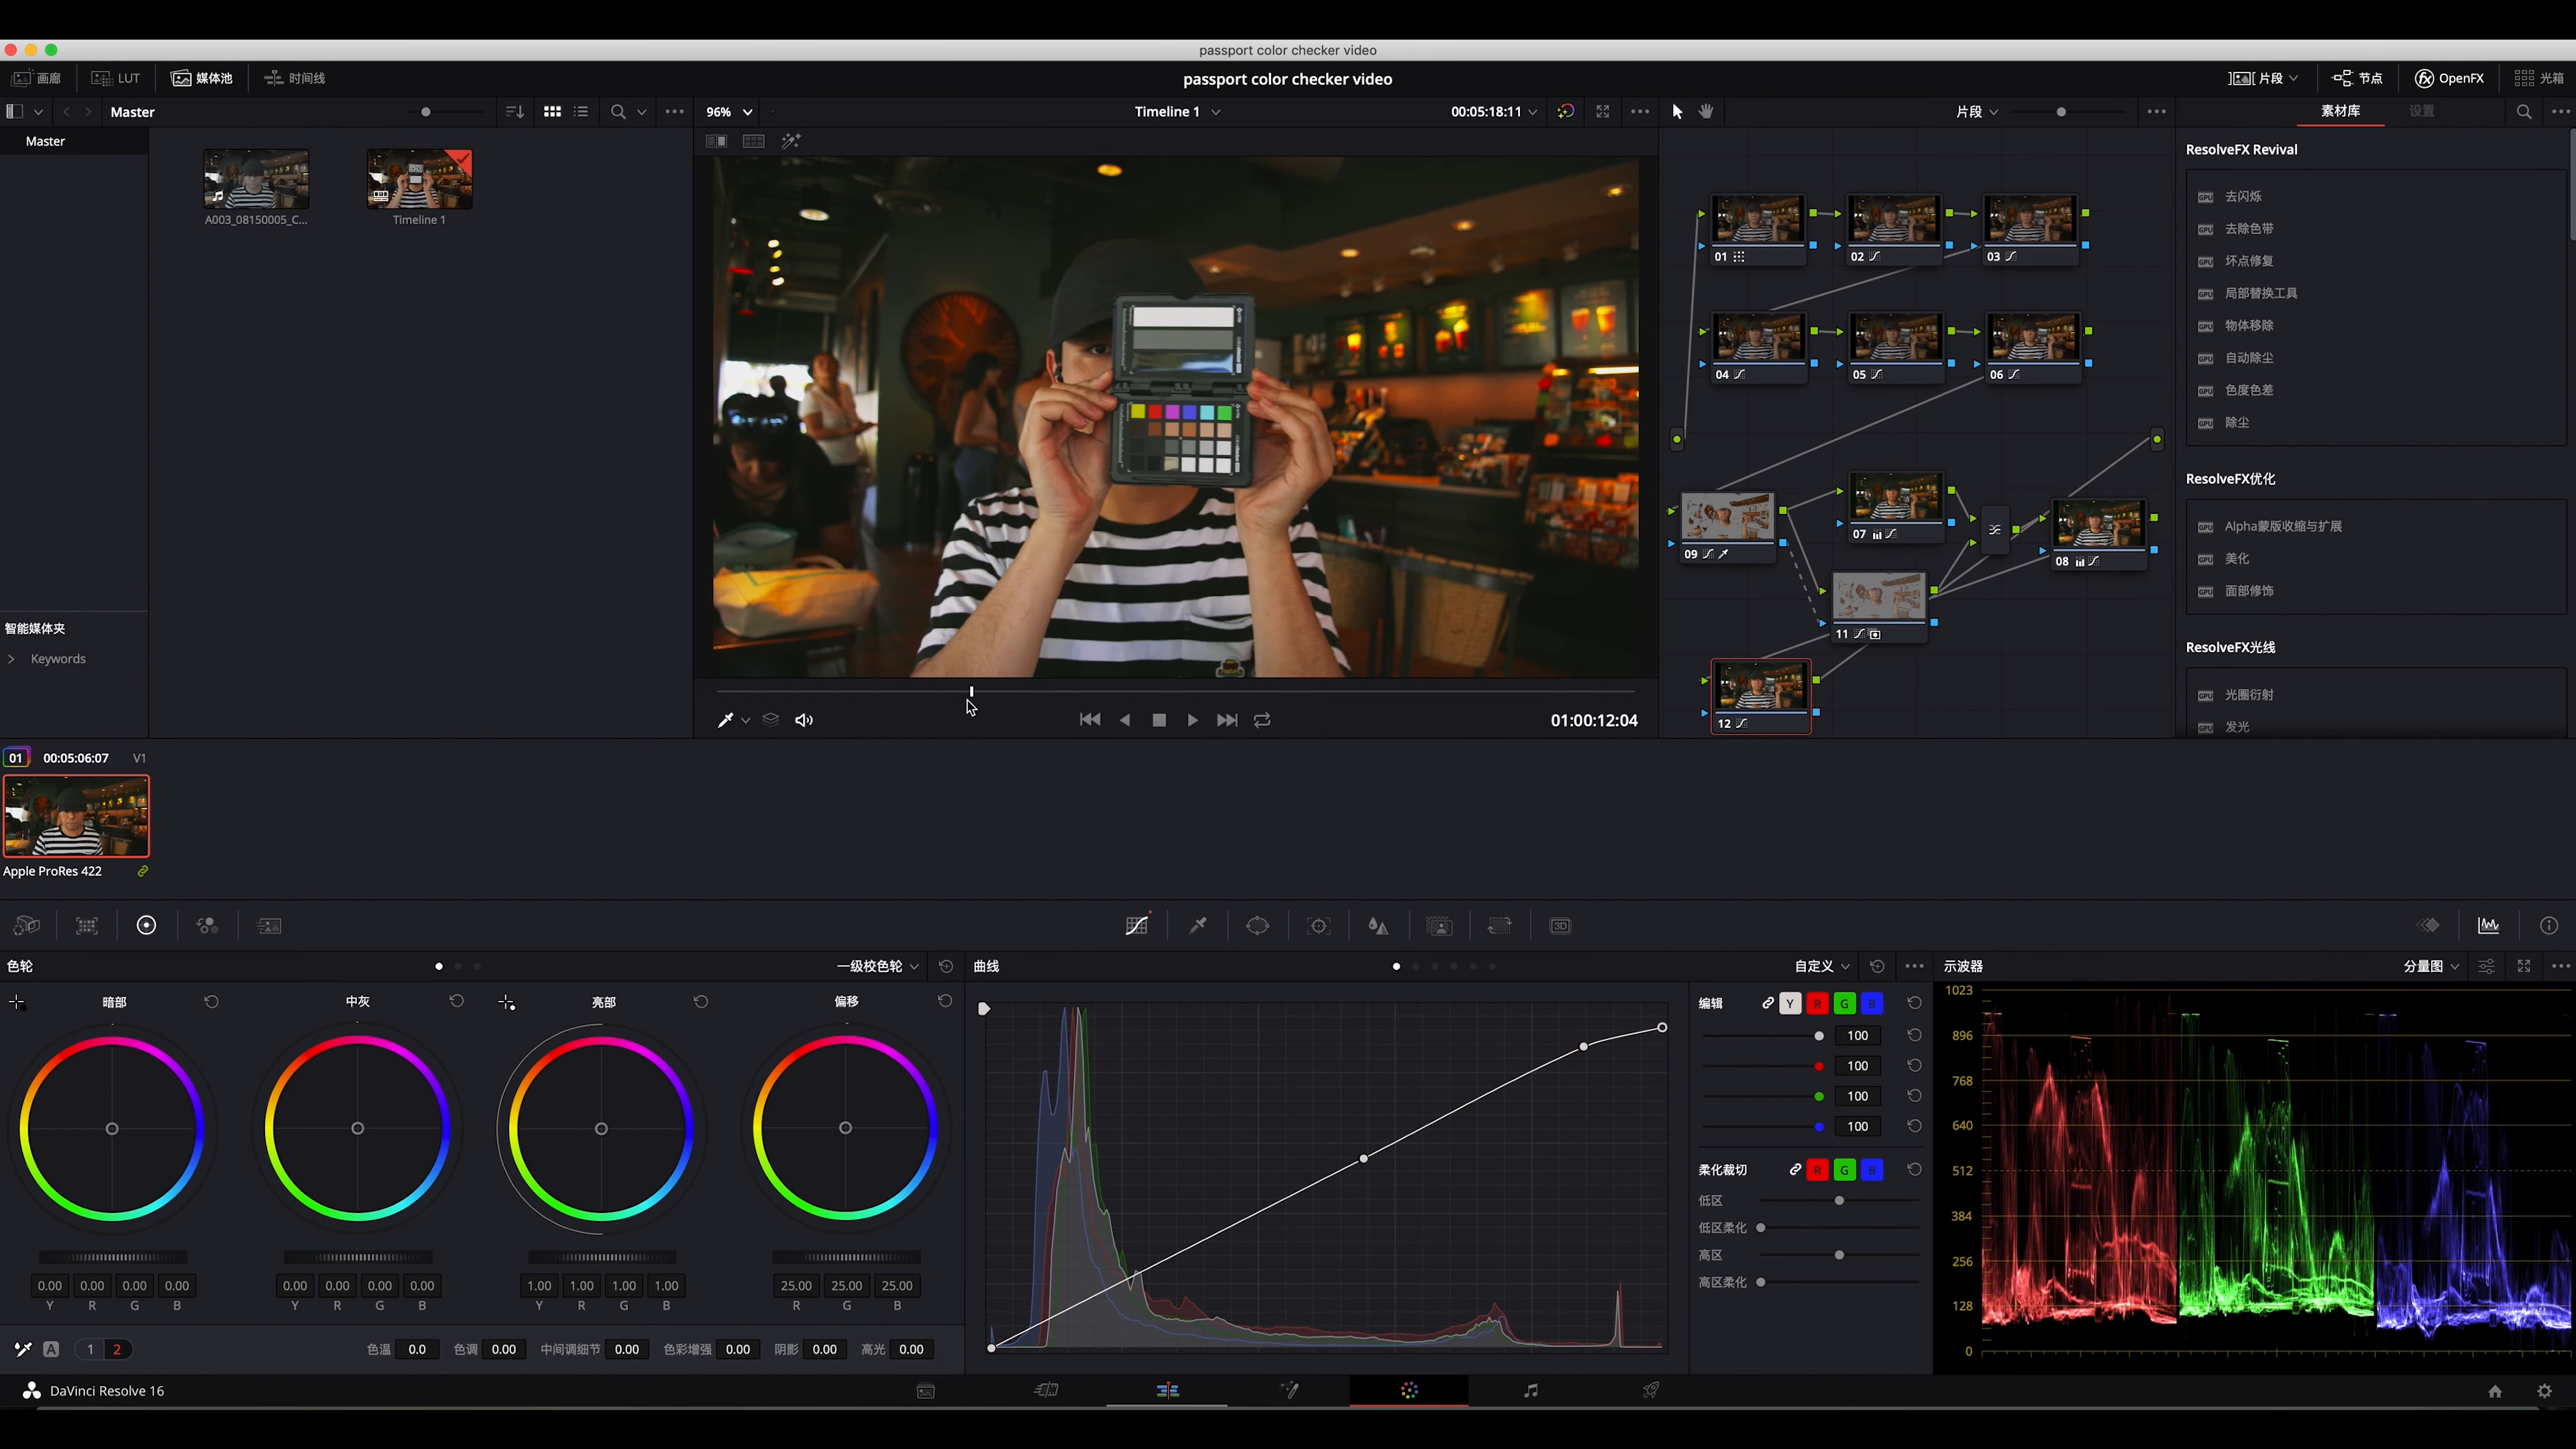Open the LUT browser button
This screenshot has width=2576, height=1449.
pos(116,78)
